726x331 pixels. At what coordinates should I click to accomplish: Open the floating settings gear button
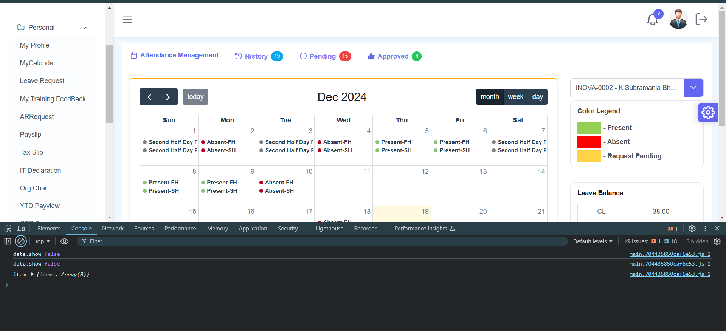coord(708,112)
